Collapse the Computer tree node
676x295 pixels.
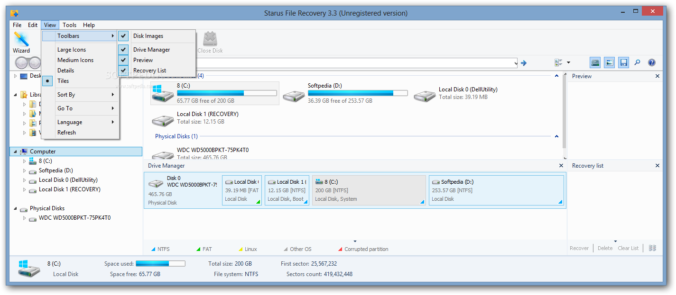click(x=16, y=152)
